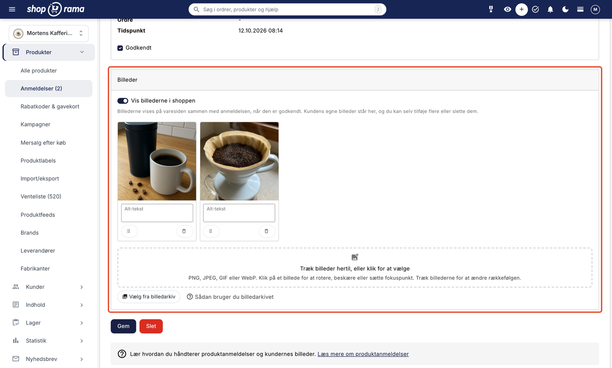Expand the Kunder section
Screen dimensions: 612x368
[x=81, y=287]
